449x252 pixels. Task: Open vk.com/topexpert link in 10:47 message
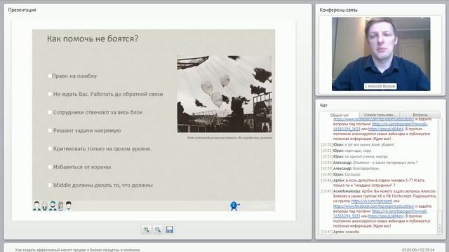(x=372, y=201)
